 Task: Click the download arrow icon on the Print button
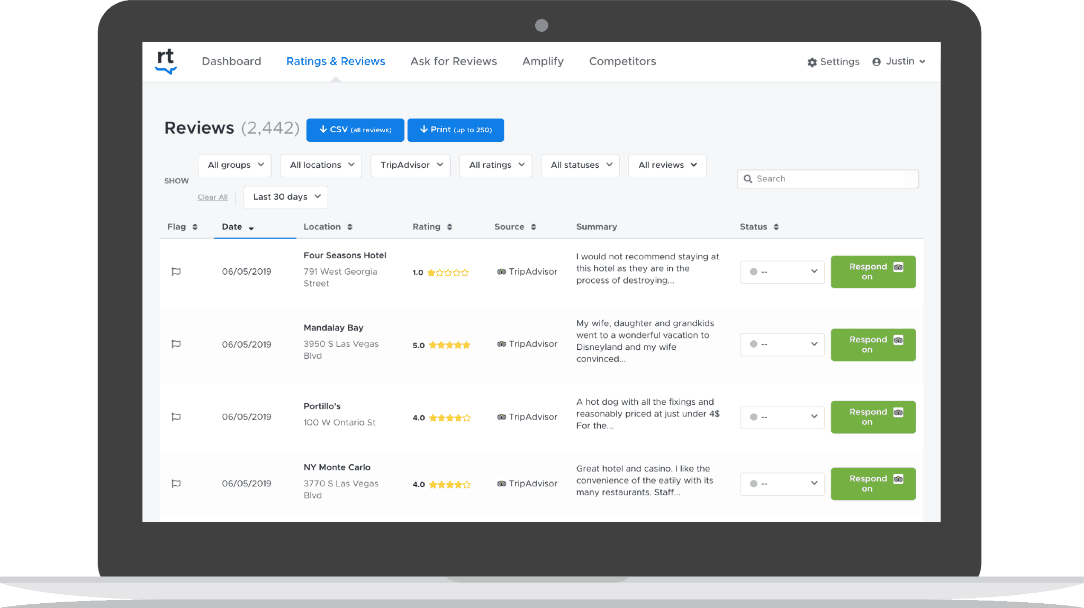(424, 130)
